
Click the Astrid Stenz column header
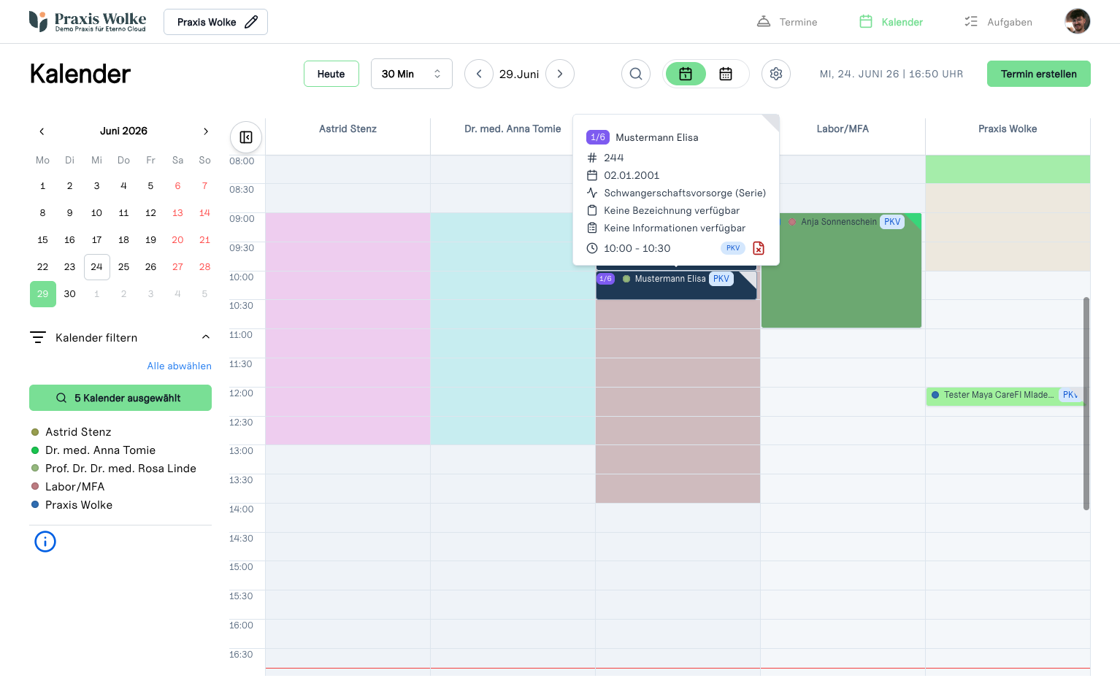pyautogui.click(x=348, y=129)
